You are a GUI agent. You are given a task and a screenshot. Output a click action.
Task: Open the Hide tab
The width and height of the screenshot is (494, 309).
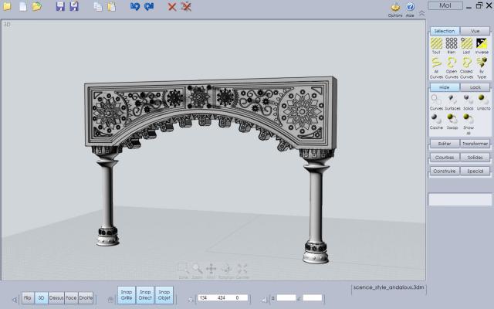click(x=445, y=87)
